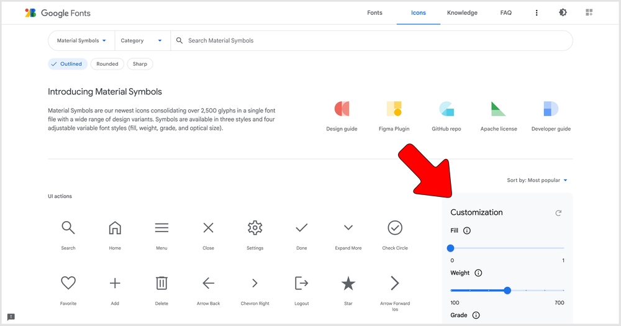Select the Delete trash icon tile
Viewport: 621px width, 326px height.
coord(161,290)
